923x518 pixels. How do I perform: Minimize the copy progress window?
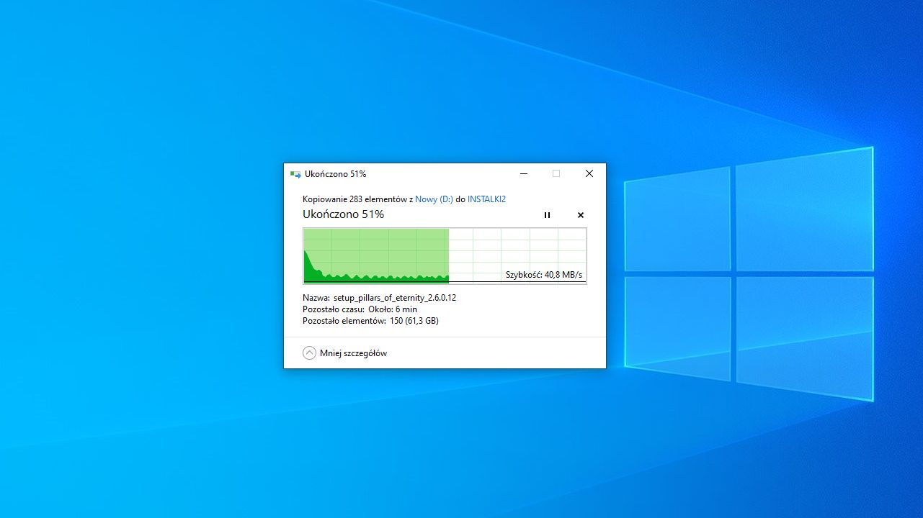(524, 173)
